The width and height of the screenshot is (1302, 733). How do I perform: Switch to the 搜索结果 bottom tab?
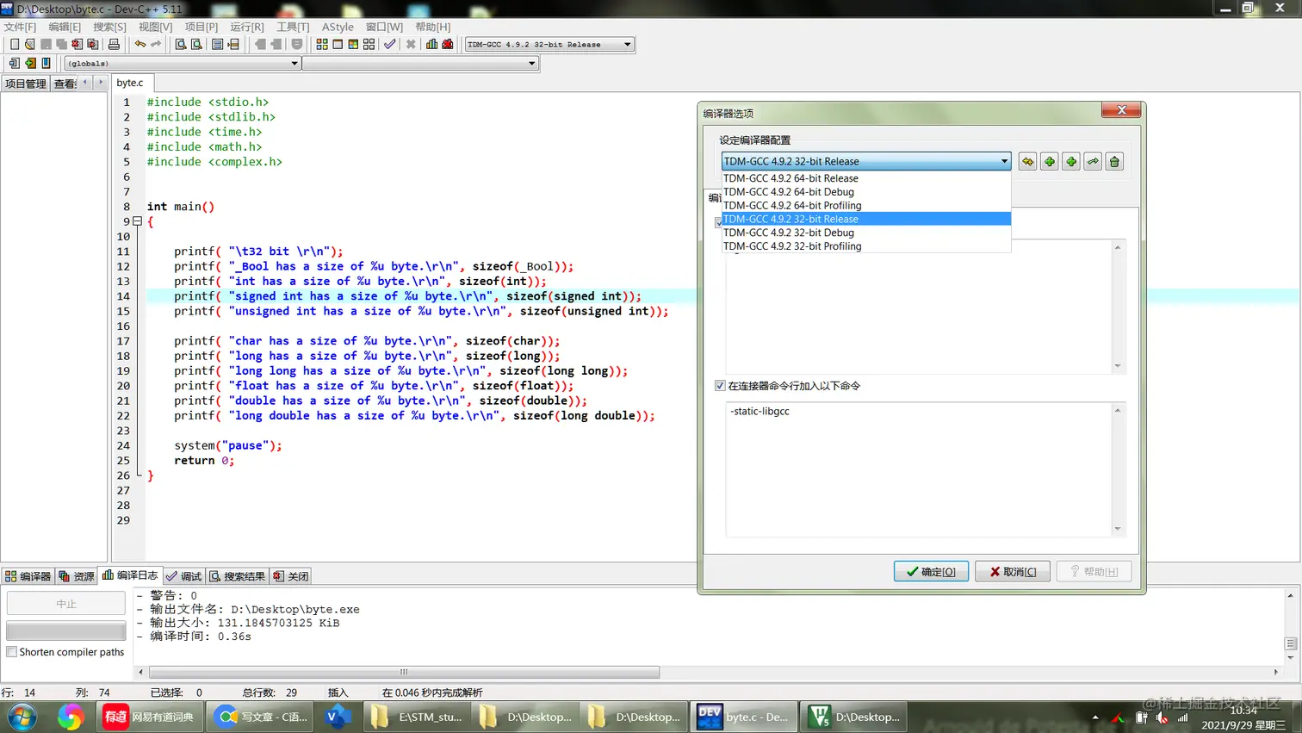click(237, 576)
